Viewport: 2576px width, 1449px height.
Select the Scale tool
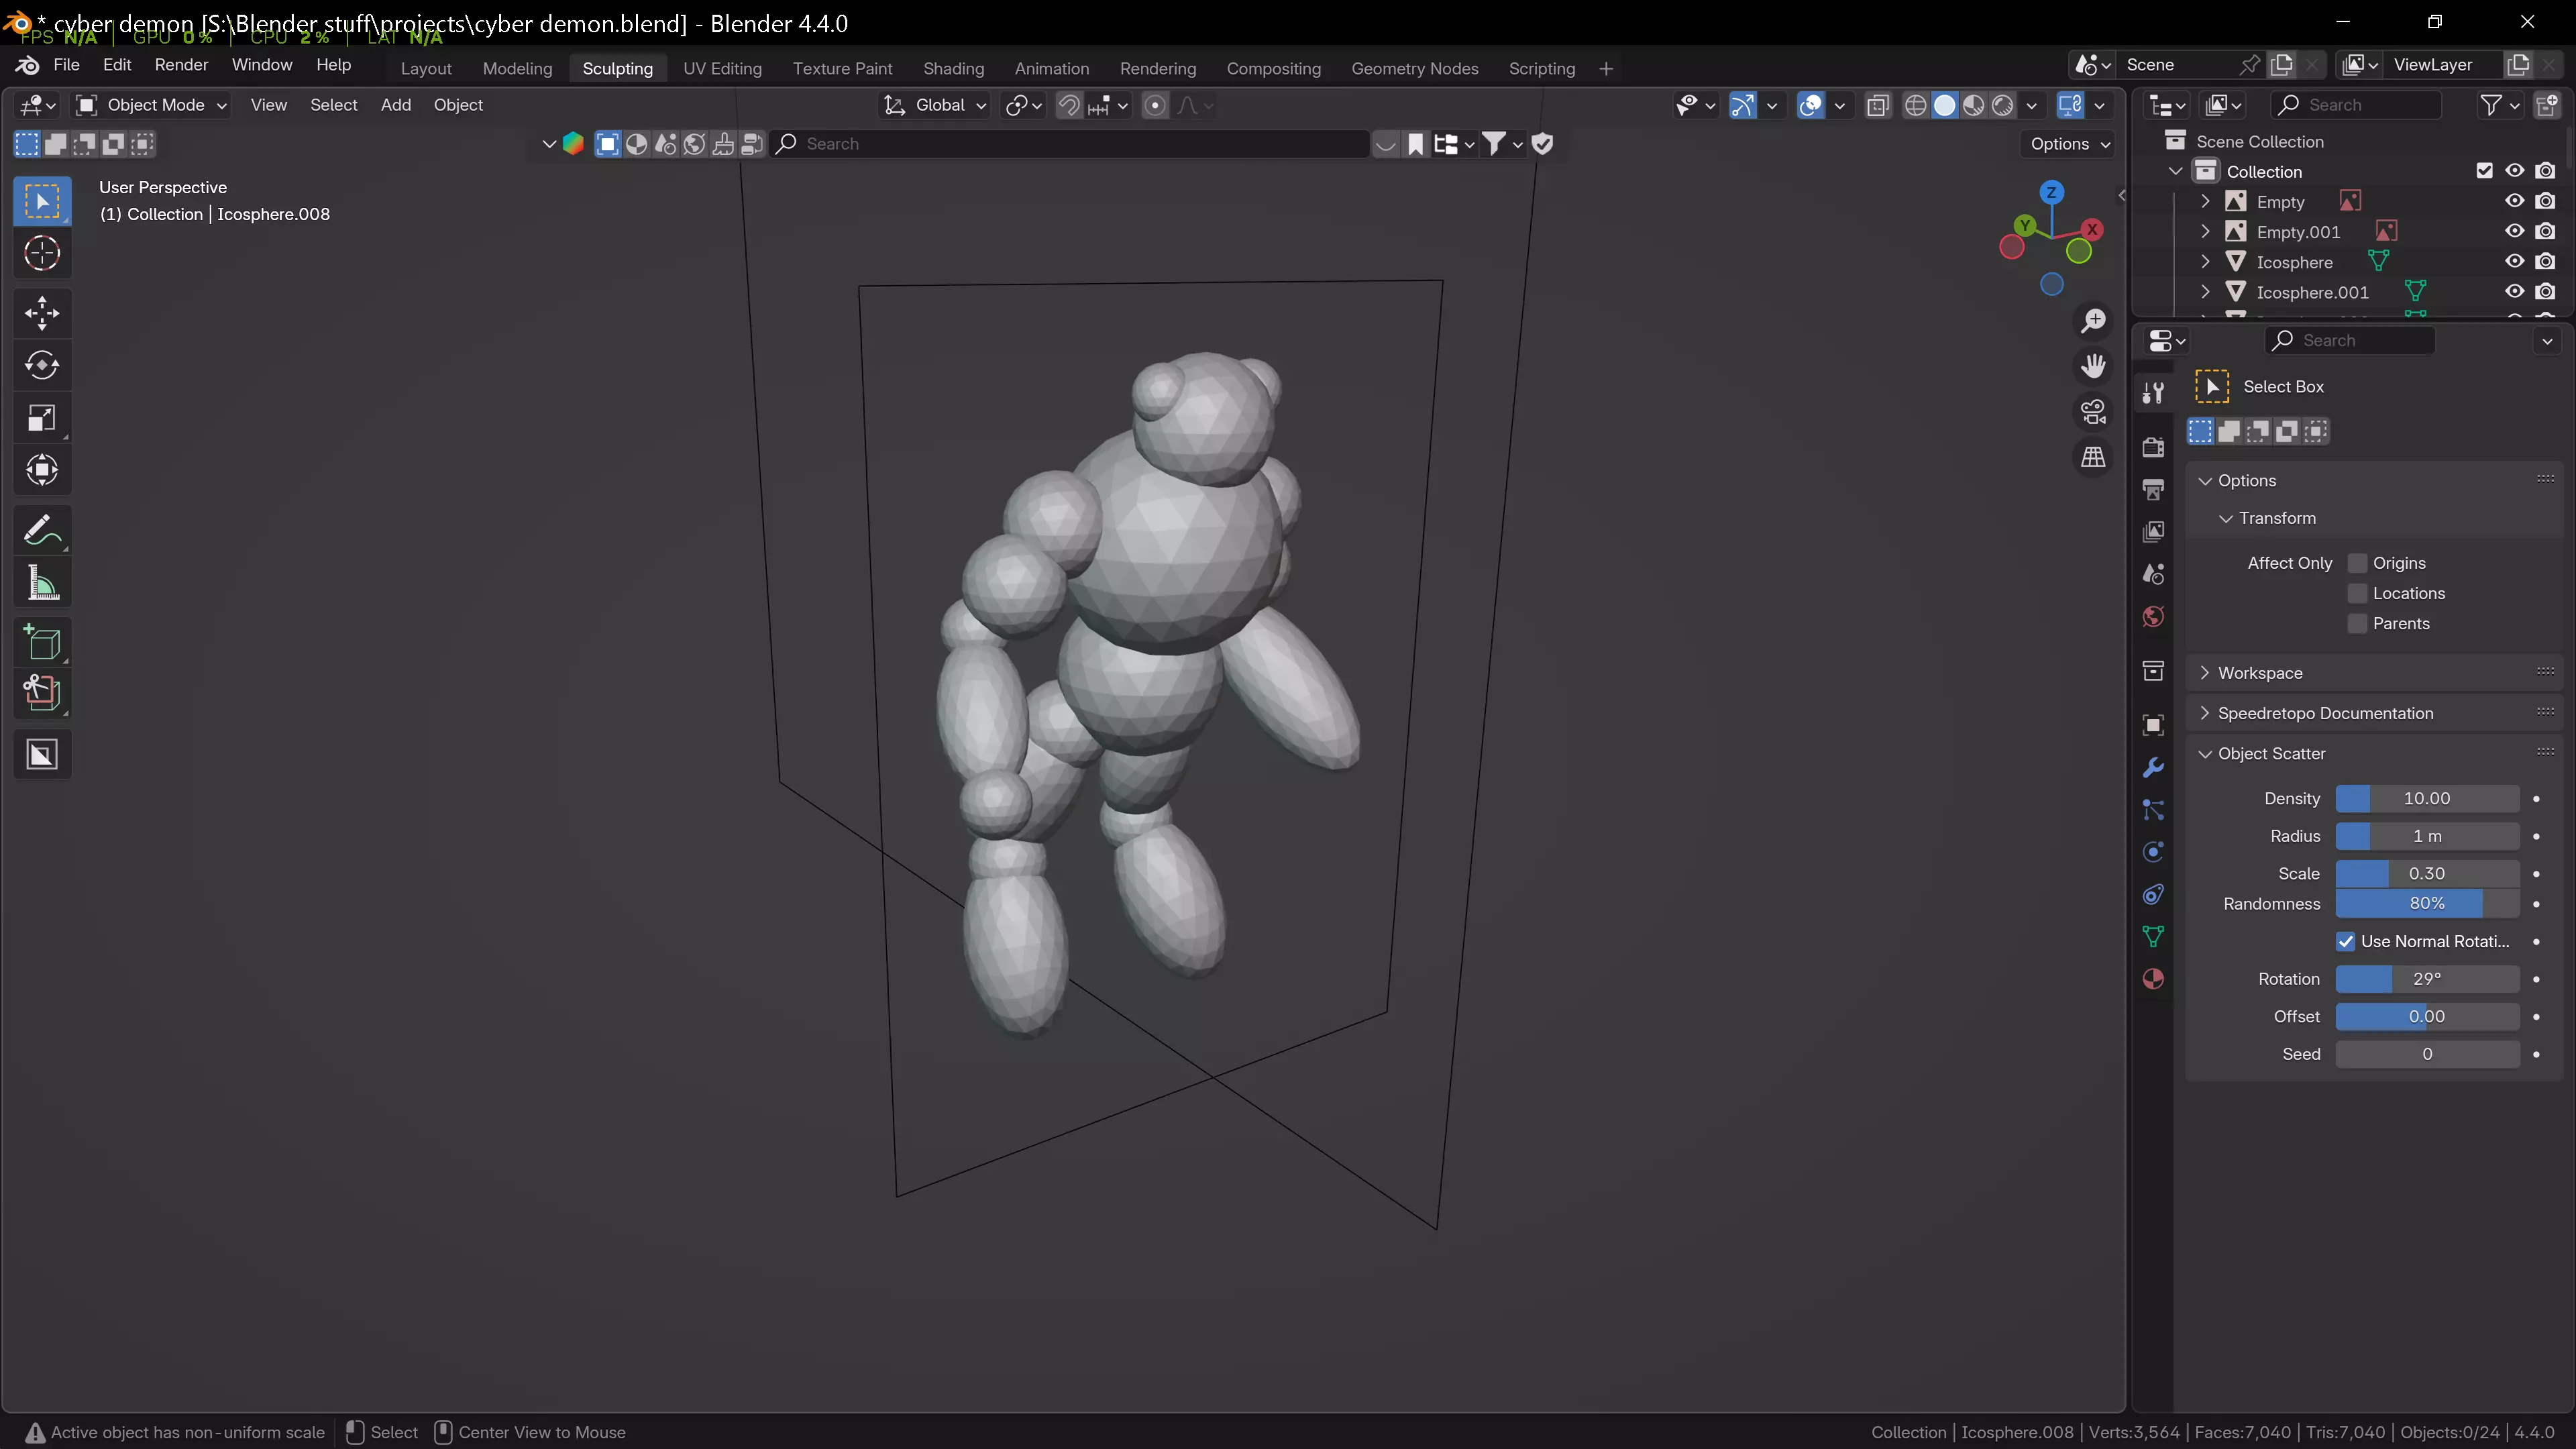click(42, 418)
